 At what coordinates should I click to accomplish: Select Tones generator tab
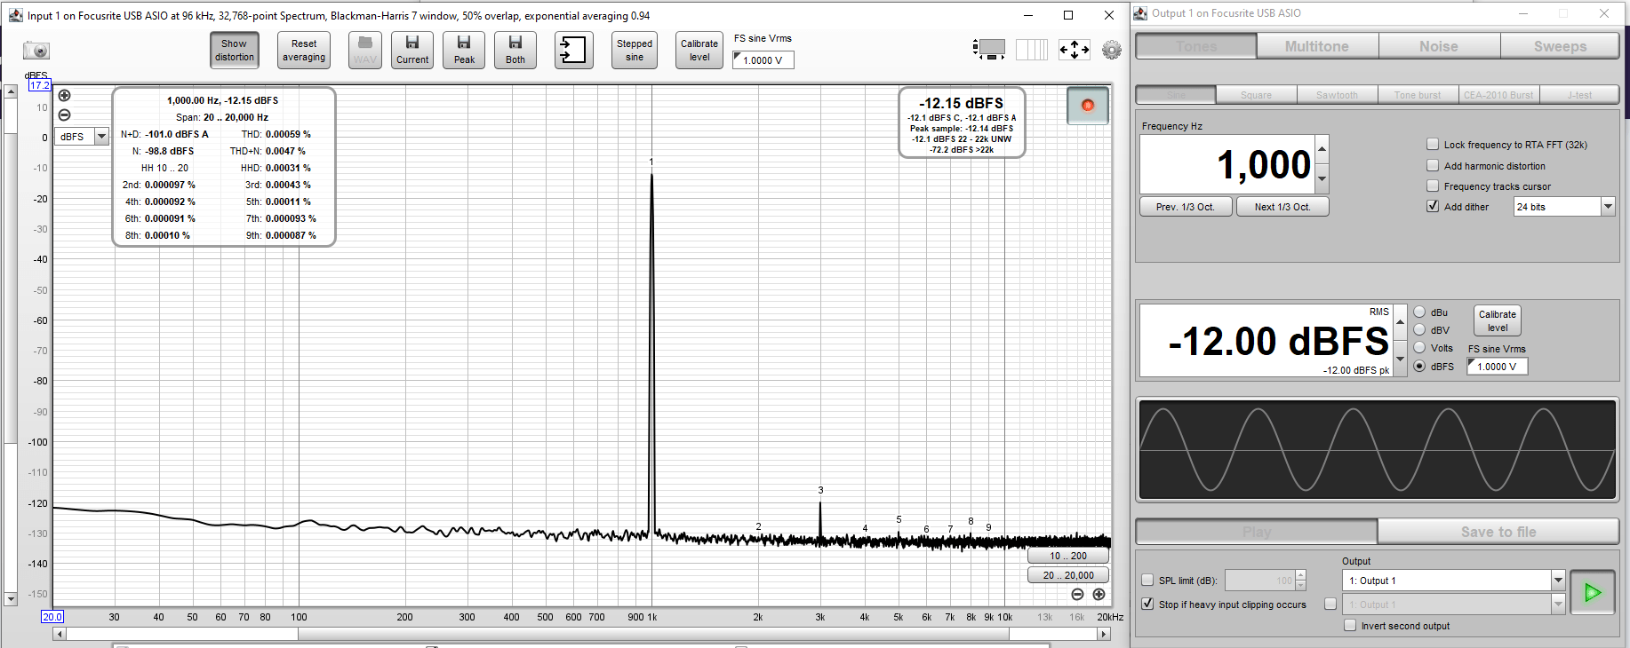(x=1196, y=46)
